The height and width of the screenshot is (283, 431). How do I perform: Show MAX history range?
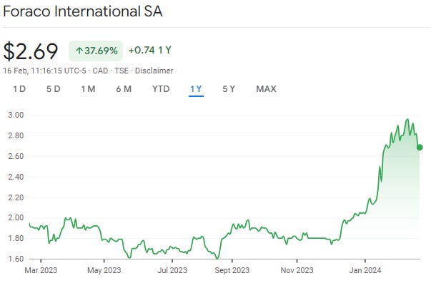(267, 89)
